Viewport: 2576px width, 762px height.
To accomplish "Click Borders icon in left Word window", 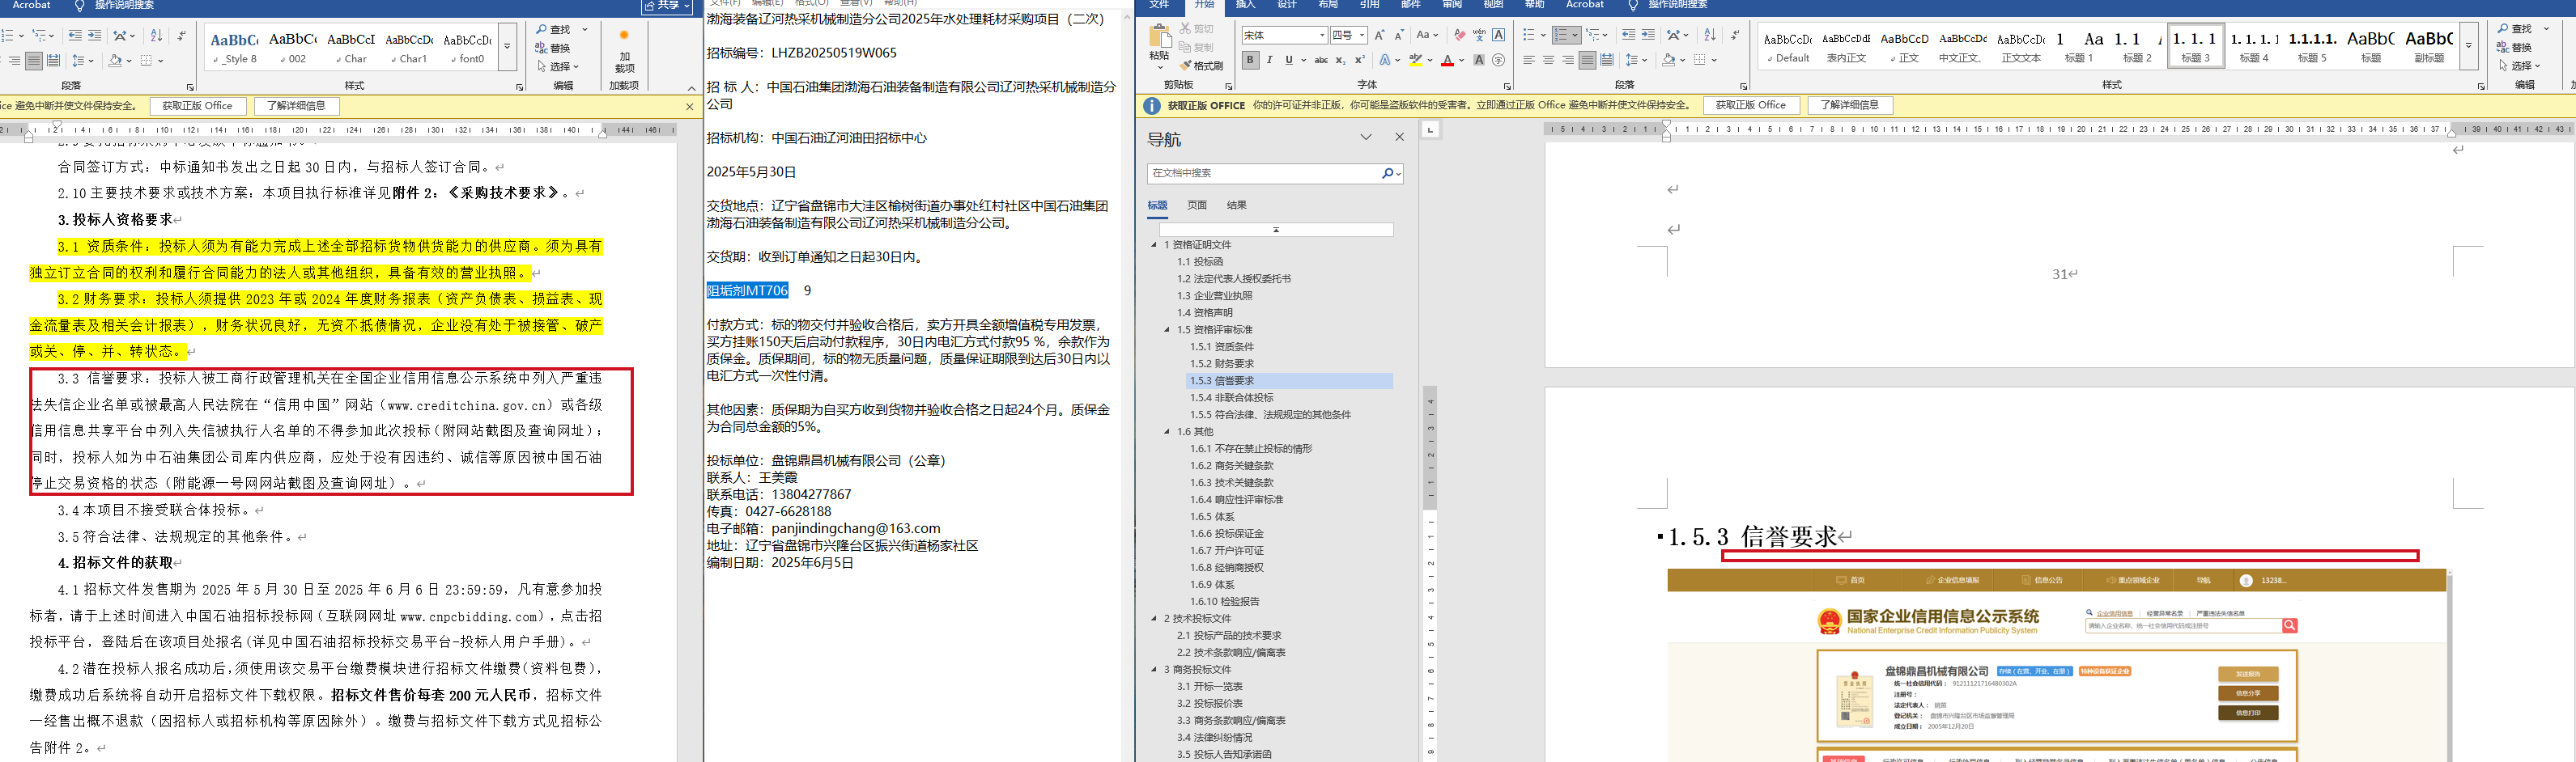I will [x=146, y=61].
